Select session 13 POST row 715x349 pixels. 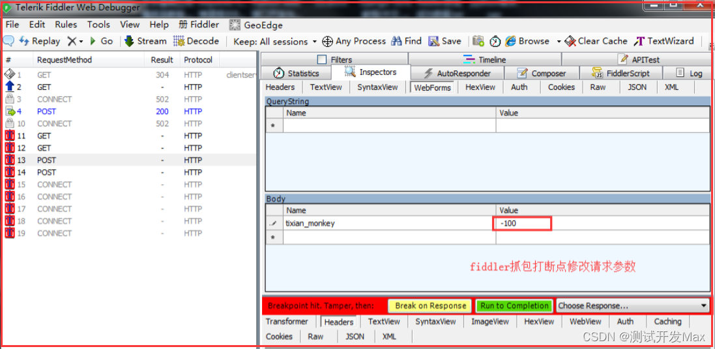pyautogui.click(x=130, y=160)
